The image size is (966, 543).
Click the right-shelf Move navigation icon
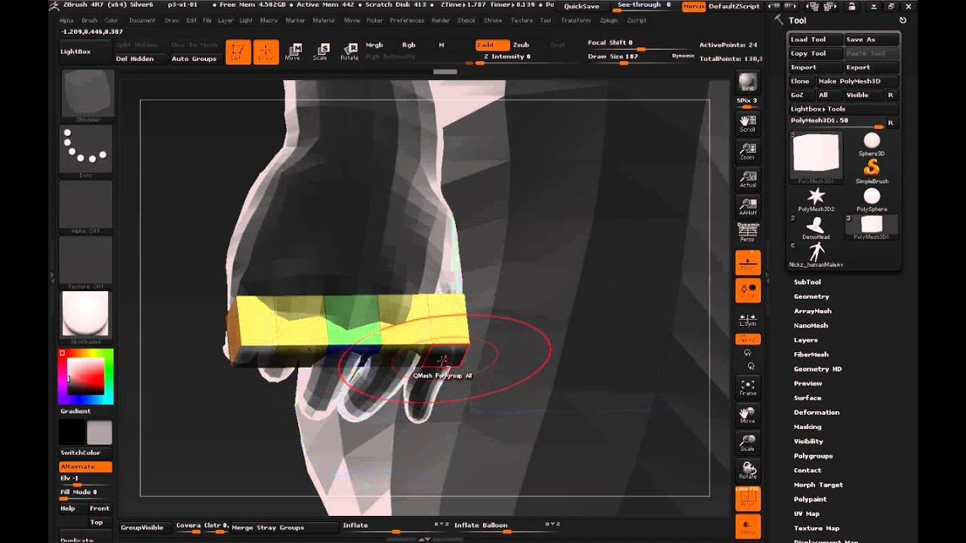pyautogui.click(x=748, y=415)
